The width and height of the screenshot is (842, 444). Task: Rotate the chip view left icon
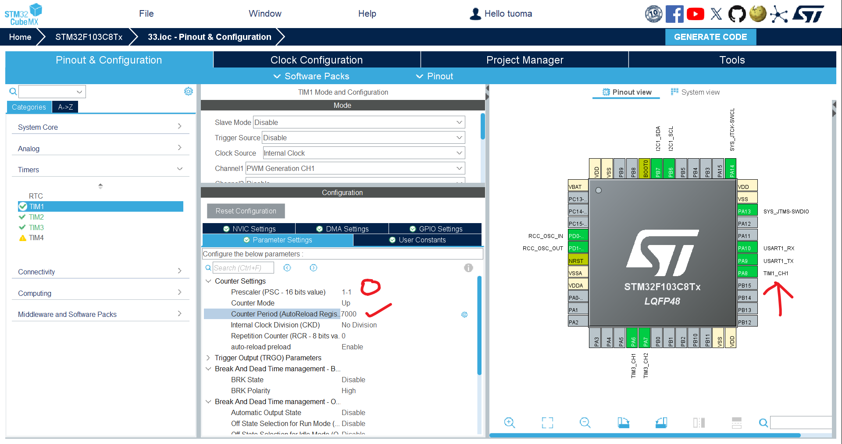point(623,423)
